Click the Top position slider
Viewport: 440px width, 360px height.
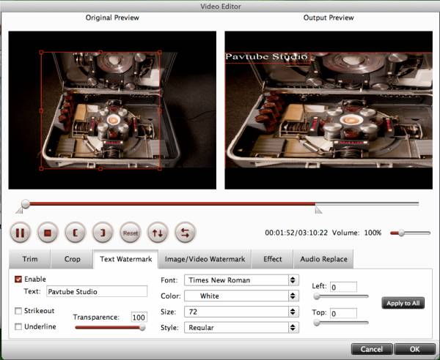coord(341,323)
